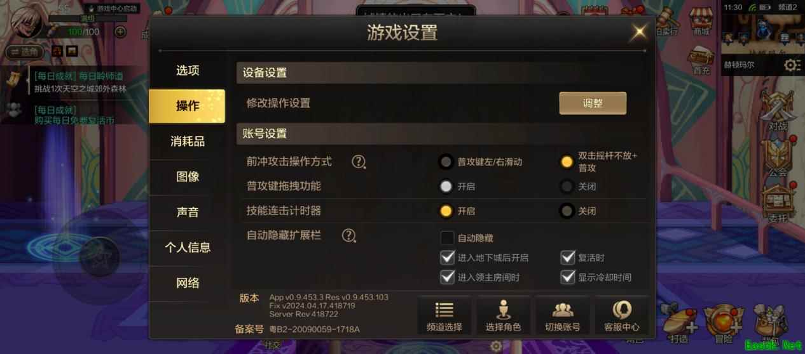
Task: Uncheck 进入地下城后开启 checkbox
Action: pyautogui.click(x=448, y=258)
